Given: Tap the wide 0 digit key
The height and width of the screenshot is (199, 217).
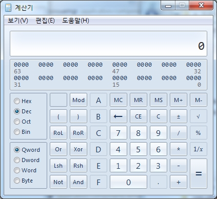Looking at the screenshot, I should pyautogui.click(x=128, y=182).
